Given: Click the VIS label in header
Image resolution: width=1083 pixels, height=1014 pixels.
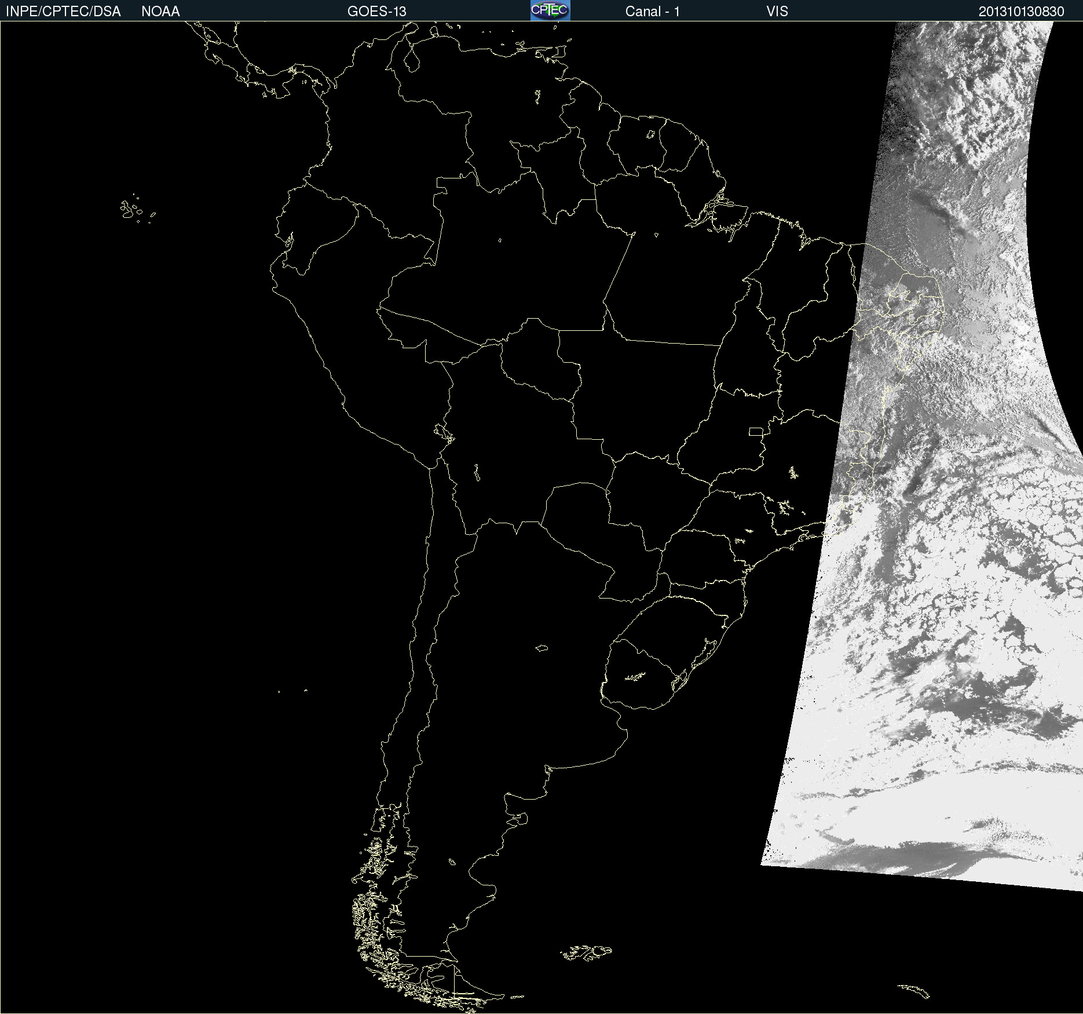Looking at the screenshot, I should click(777, 12).
